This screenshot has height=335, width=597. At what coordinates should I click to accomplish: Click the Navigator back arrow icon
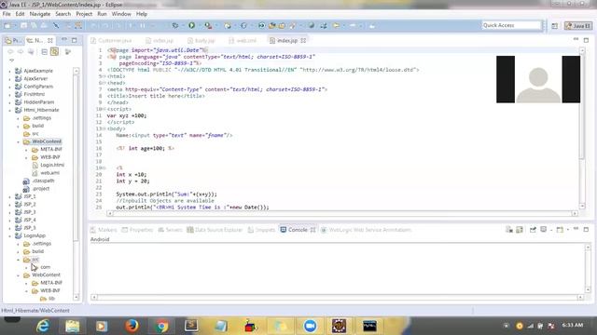[10, 52]
